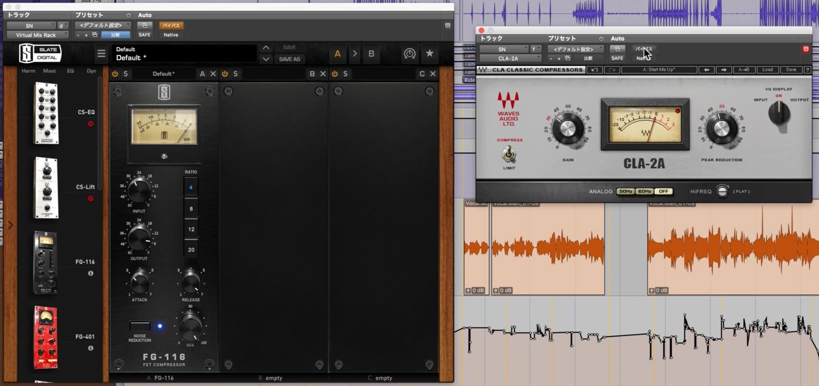819x386 pixels.
Task: Switch to the Dyn module tab
Action: pos(91,71)
